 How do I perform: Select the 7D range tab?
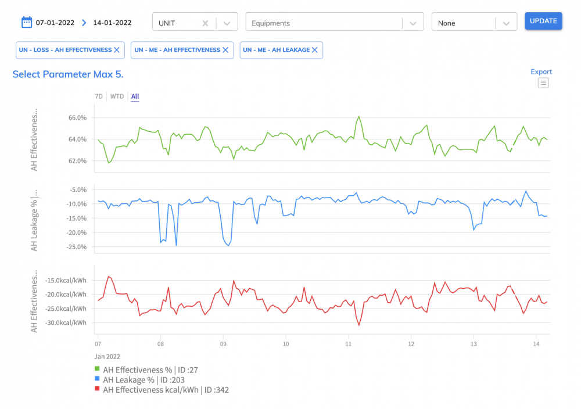[99, 96]
